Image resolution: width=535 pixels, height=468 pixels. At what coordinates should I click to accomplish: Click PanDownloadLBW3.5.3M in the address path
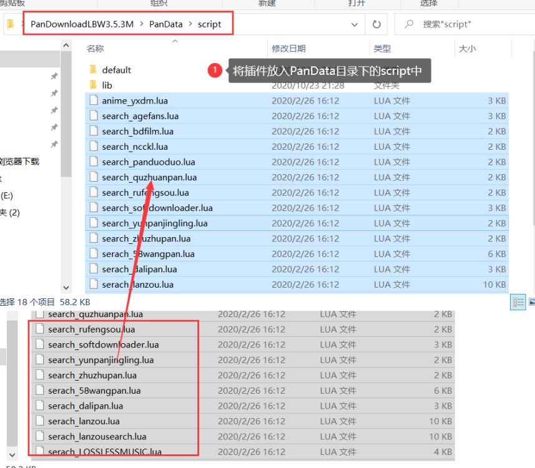(82, 24)
